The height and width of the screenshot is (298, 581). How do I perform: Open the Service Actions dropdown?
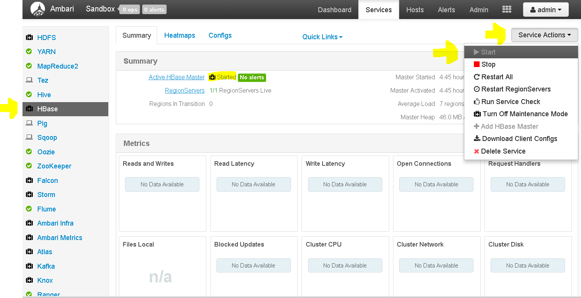click(x=544, y=35)
